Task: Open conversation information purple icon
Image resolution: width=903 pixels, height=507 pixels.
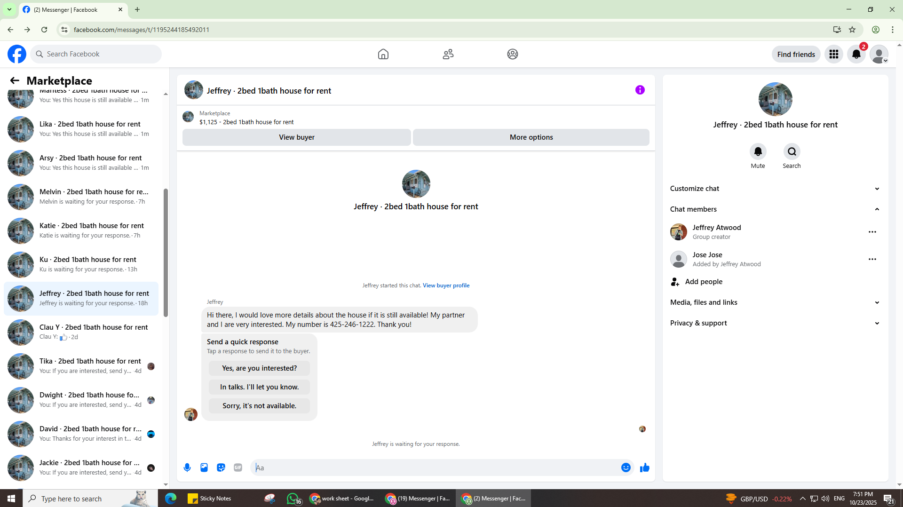Action: (640, 90)
